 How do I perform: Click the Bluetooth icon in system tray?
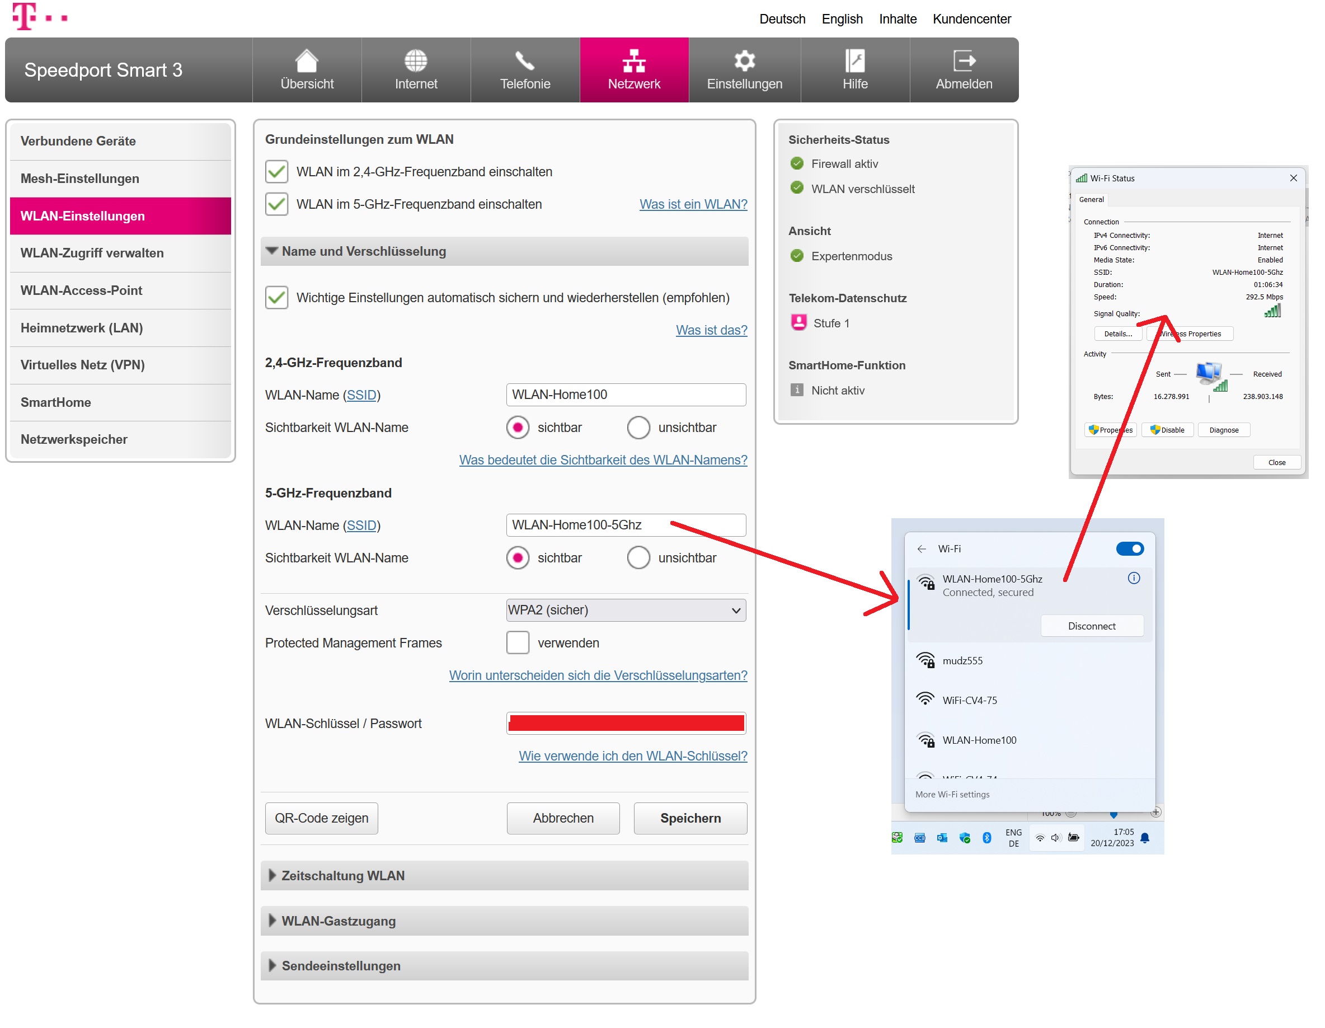tap(986, 838)
